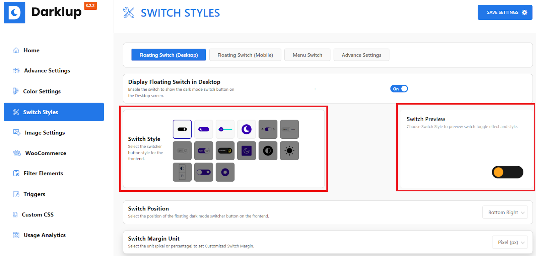Click the Color Settings palette icon
This screenshot has height=256, width=536.
tap(16, 91)
